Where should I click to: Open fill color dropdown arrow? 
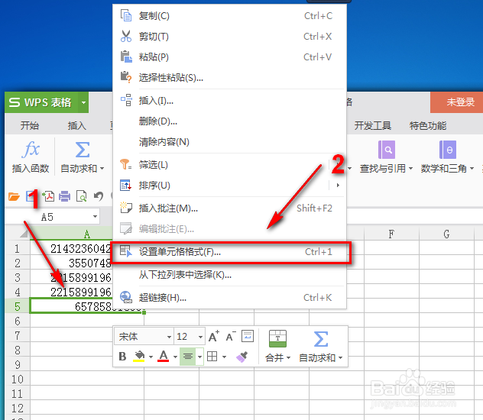coord(151,357)
